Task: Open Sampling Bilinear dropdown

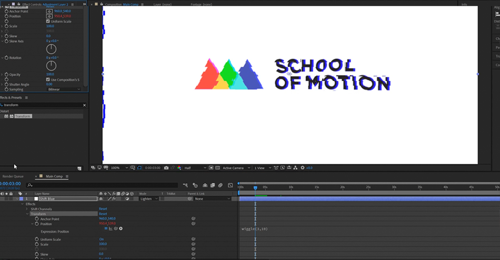Action: pyautogui.click(x=64, y=89)
